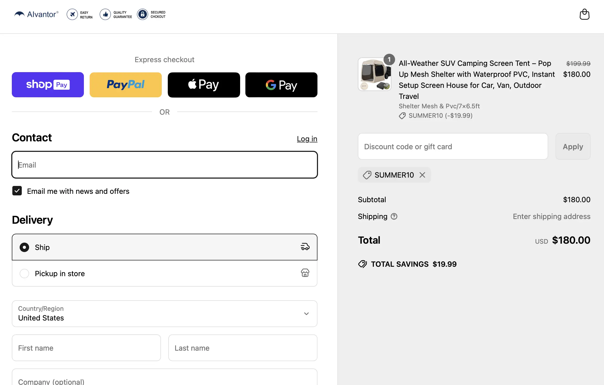This screenshot has width=604, height=385.
Task: Pay with PayPal
Action: click(x=126, y=85)
